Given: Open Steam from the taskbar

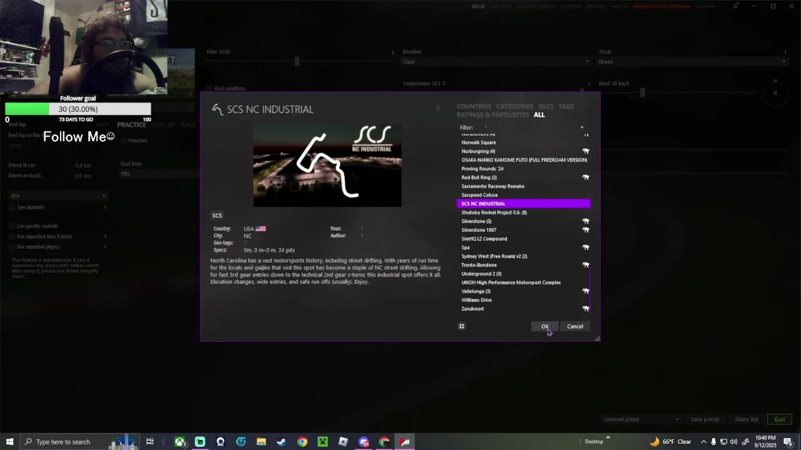Looking at the screenshot, I should tap(282, 442).
